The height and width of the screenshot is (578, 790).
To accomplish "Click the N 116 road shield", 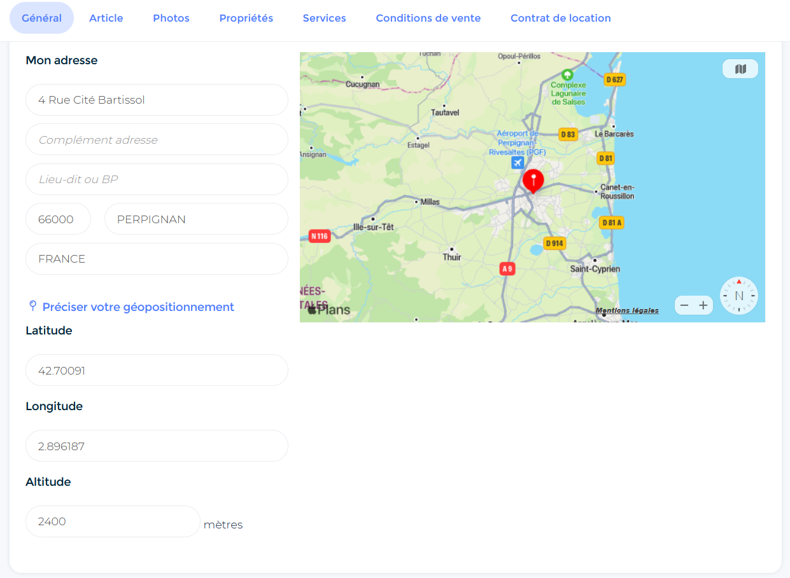I will [x=320, y=236].
